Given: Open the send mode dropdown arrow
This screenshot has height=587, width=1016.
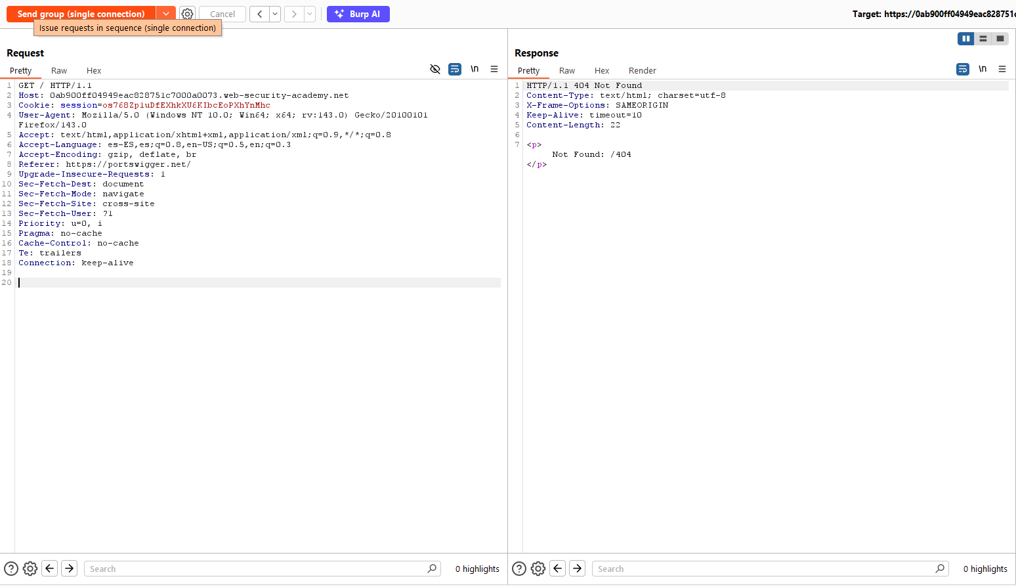Looking at the screenshot, I should 166,14.
